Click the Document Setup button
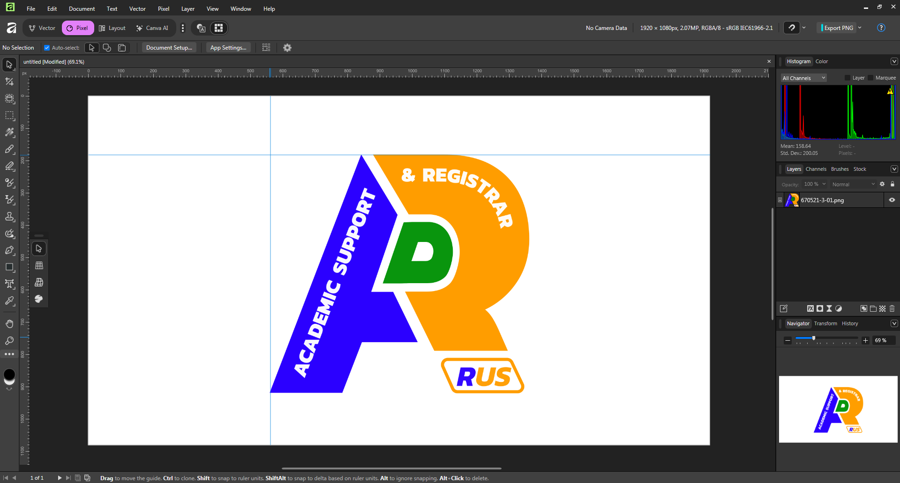Viewport: 900px width, 483px height. pos(169,48)
